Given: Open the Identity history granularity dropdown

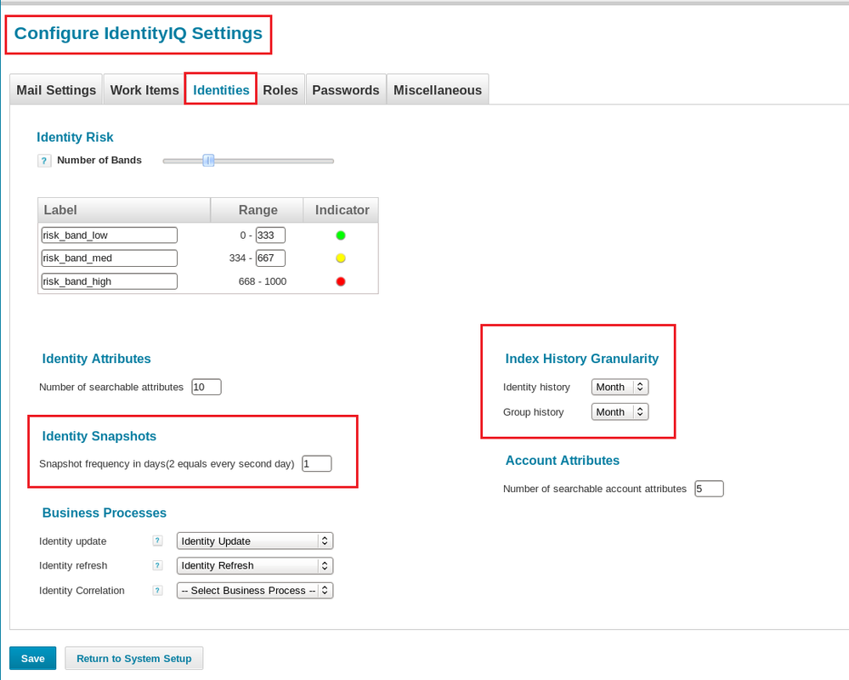Looking at the screenshot, I should (620, 387).
